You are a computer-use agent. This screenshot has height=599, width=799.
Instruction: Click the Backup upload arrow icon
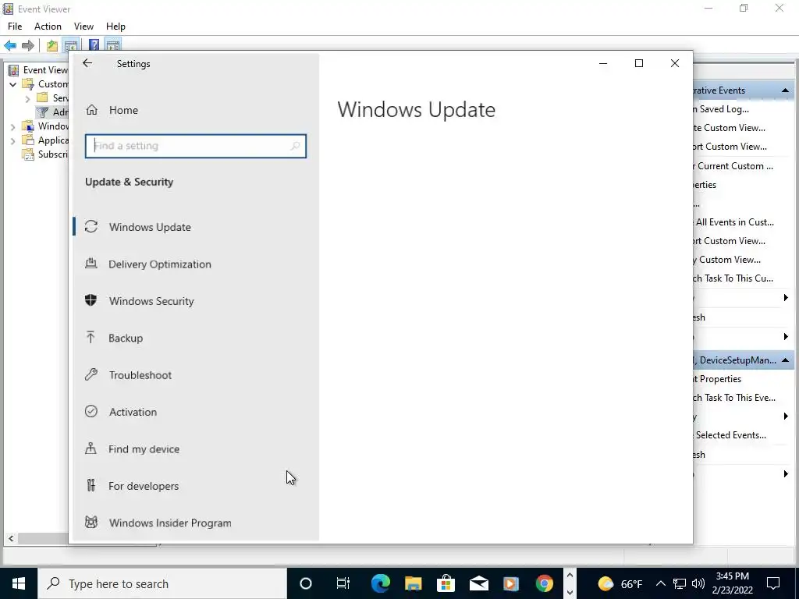coord(91,337)
